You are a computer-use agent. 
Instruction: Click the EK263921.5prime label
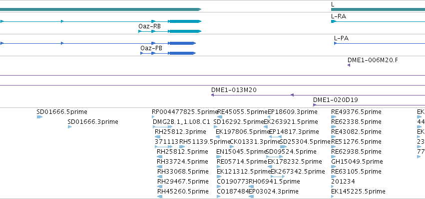(x=291, y=122)
